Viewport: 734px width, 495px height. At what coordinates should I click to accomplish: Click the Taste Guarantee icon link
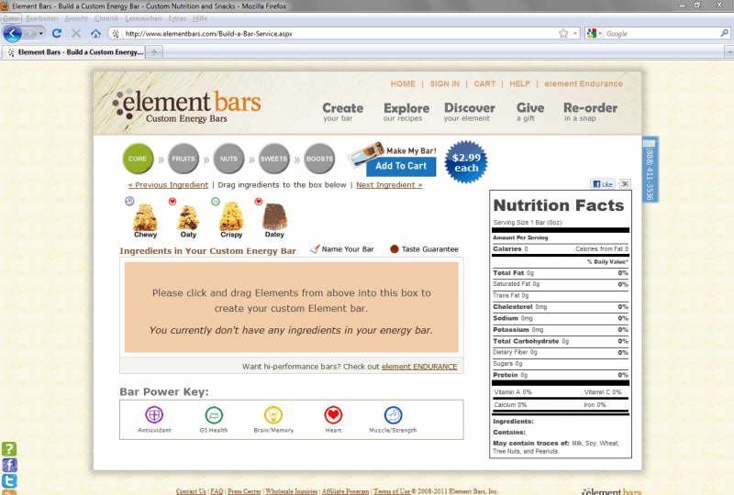click(424, 249)
